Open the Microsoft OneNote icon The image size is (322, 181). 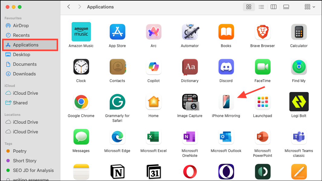click(x=190, y=137)
